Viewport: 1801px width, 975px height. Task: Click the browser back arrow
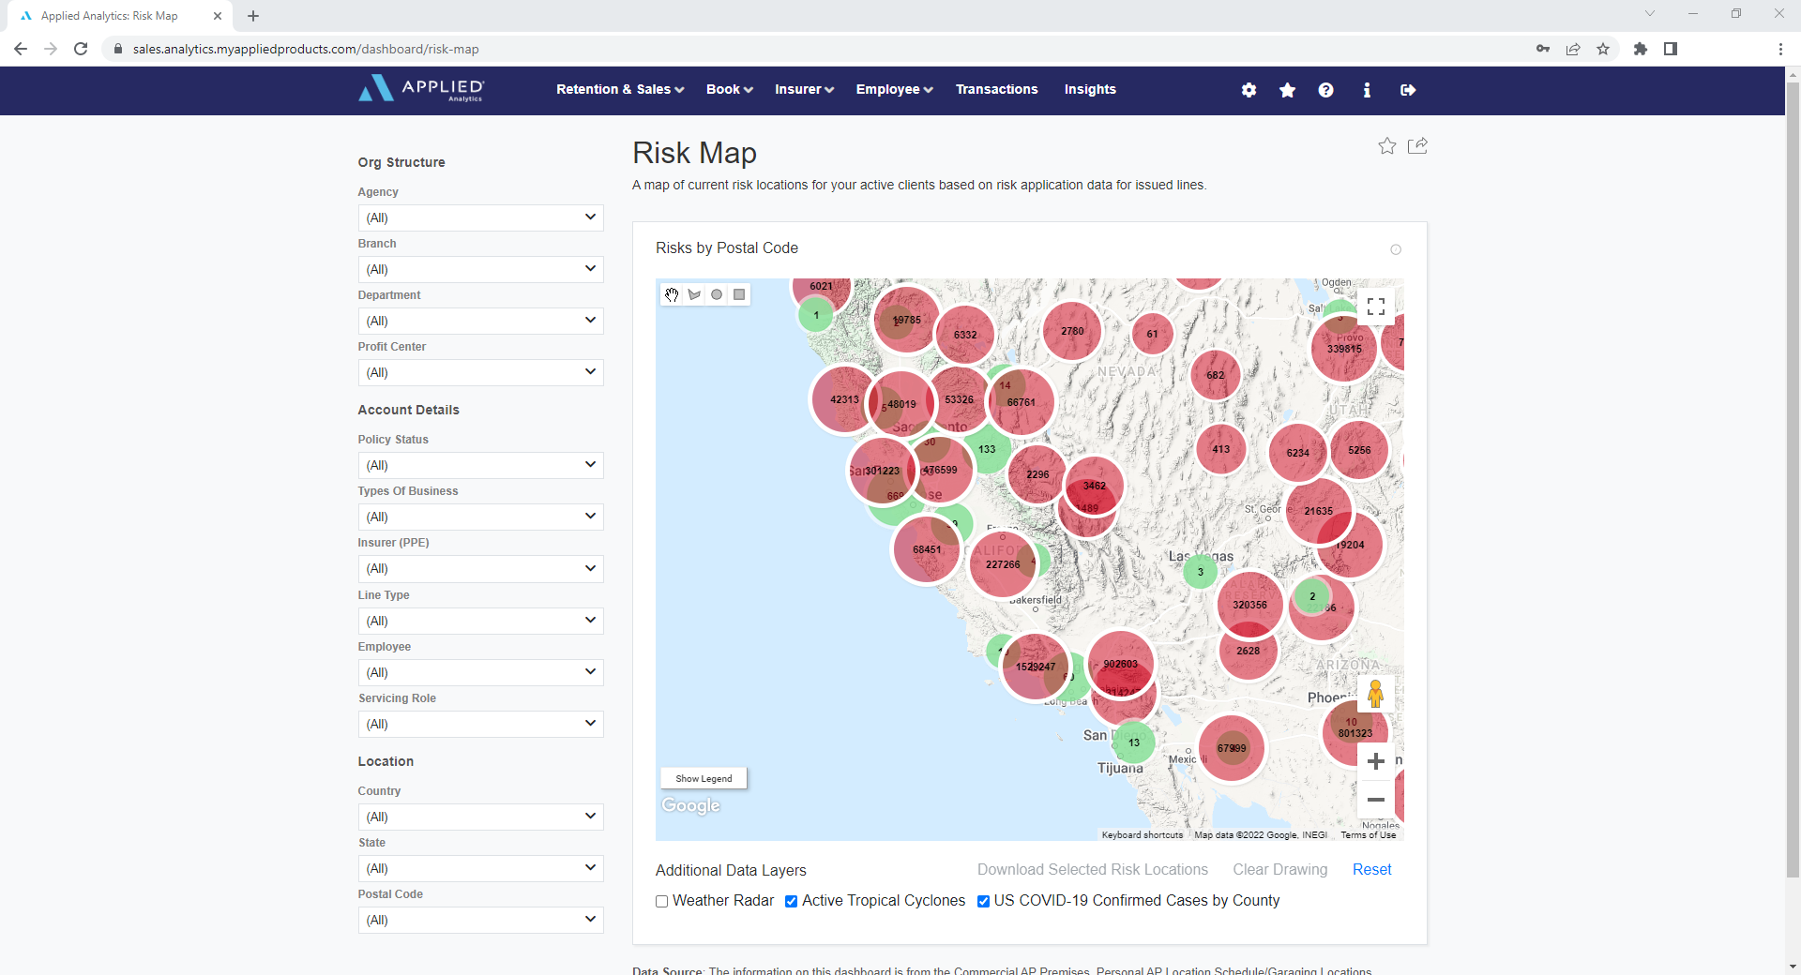click(x=21, y=49)
